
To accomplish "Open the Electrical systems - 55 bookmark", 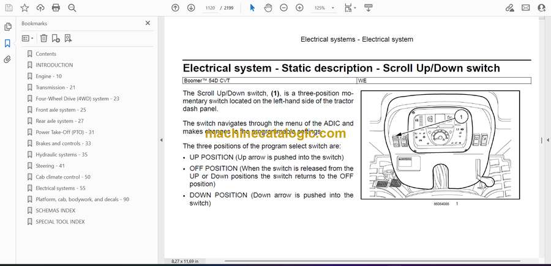I will click(x=60, y=188).
